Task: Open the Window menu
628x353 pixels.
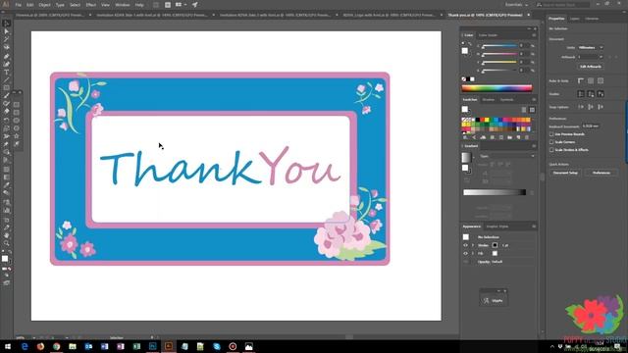Action: (122, 5)
